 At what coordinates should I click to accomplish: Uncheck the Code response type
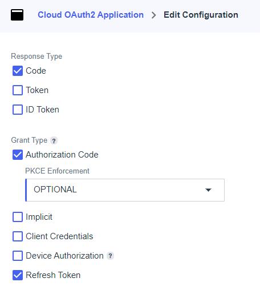tap(18, 71)
